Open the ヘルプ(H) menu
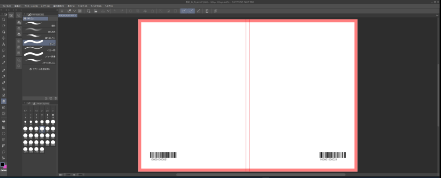Image resolution: width=441 pixels, height=178 pixels. (x=109, y=6)
